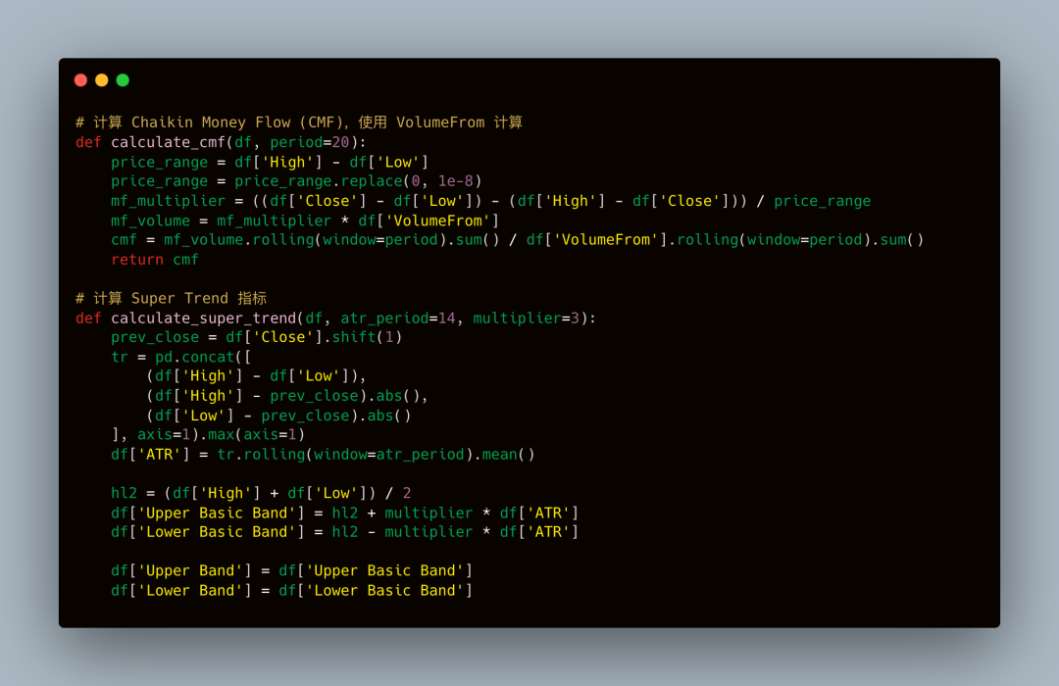The width and height of the screenshot is (1059, 686).
Task: Click the green maximize dot
Action: point(123,80)
